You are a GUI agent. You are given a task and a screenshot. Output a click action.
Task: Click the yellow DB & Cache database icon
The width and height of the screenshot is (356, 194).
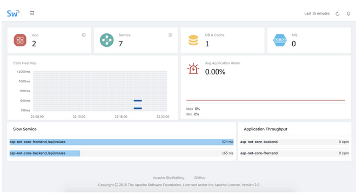(193, 40)
